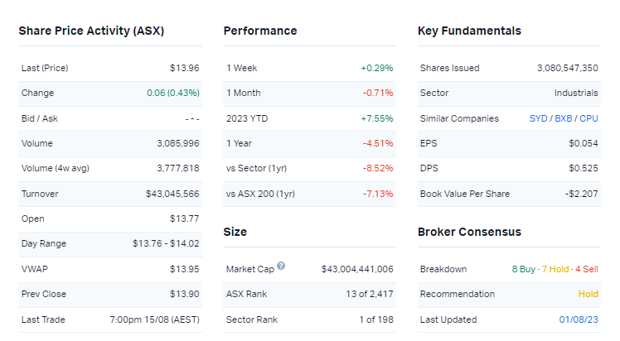Click the Last Updated date 01/08/23
The height and width of the screenshot is (341, 620).
point(579,319)
